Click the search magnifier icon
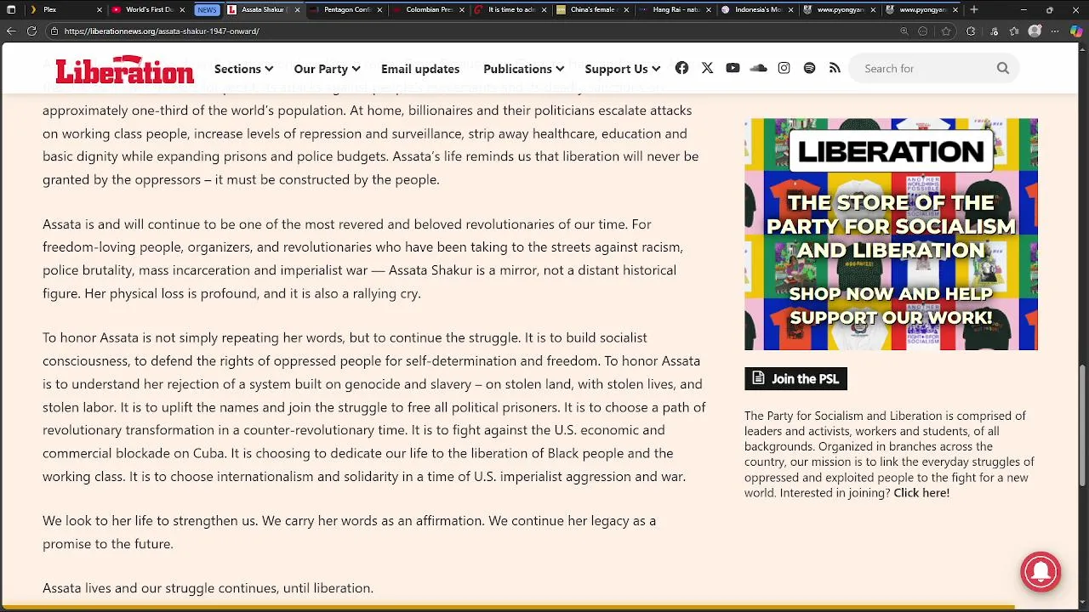 pyautogui.click(x=1003, y=68)
